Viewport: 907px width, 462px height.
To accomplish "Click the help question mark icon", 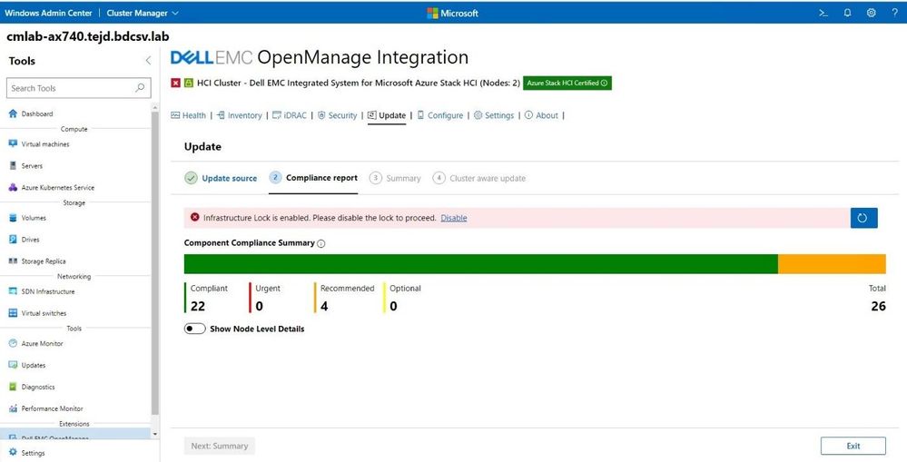I will pyautogui.click(x=895, y=13).
